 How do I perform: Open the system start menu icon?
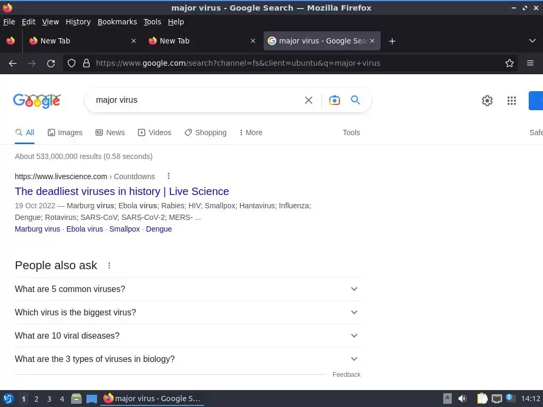(x=8, y=399)
